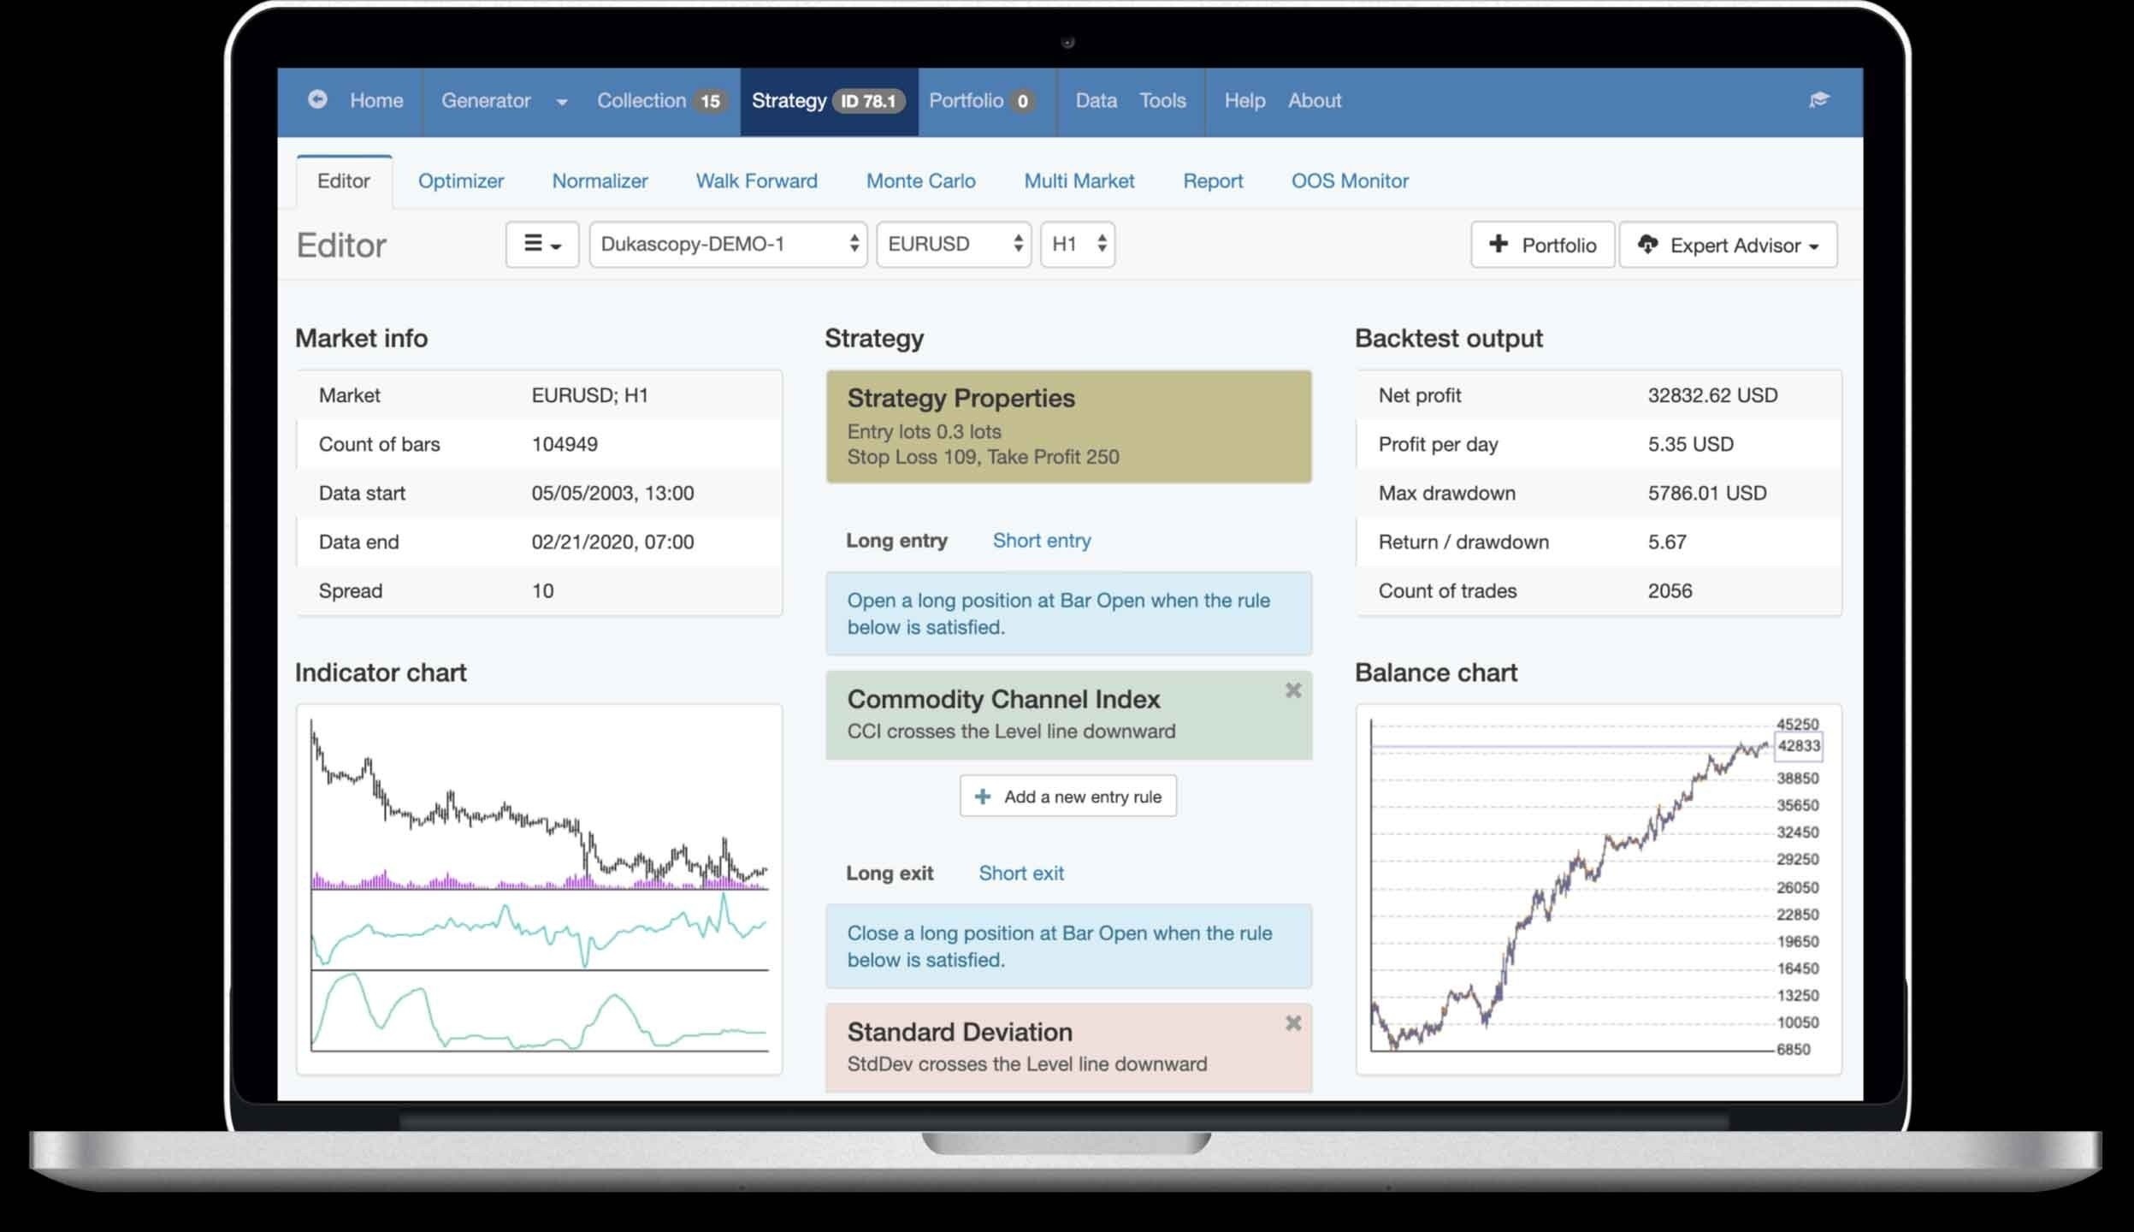Remove the Standard Deviation exit rule

tap(1292, 1023)
